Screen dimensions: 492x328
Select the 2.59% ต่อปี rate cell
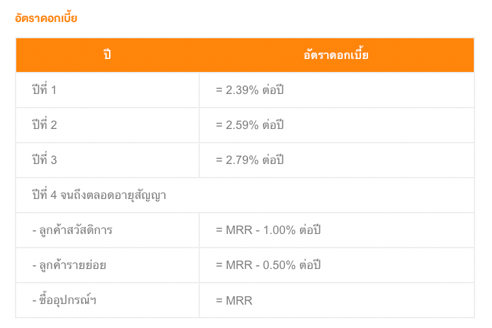(250, 125)
